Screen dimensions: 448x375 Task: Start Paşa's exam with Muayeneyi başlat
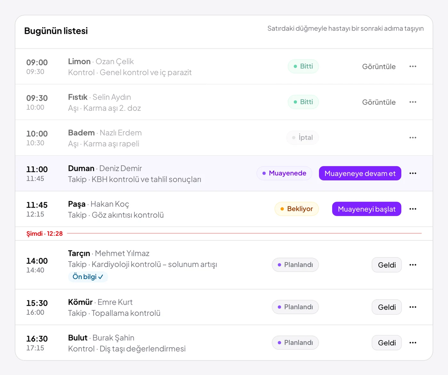click(367, 209)
